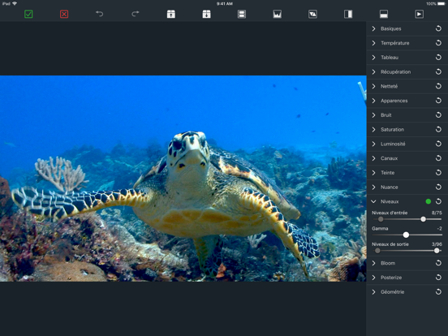
Task: Click the Niveaux de sortie right handle
Action: pyautogui.click(x=437, y=251)
